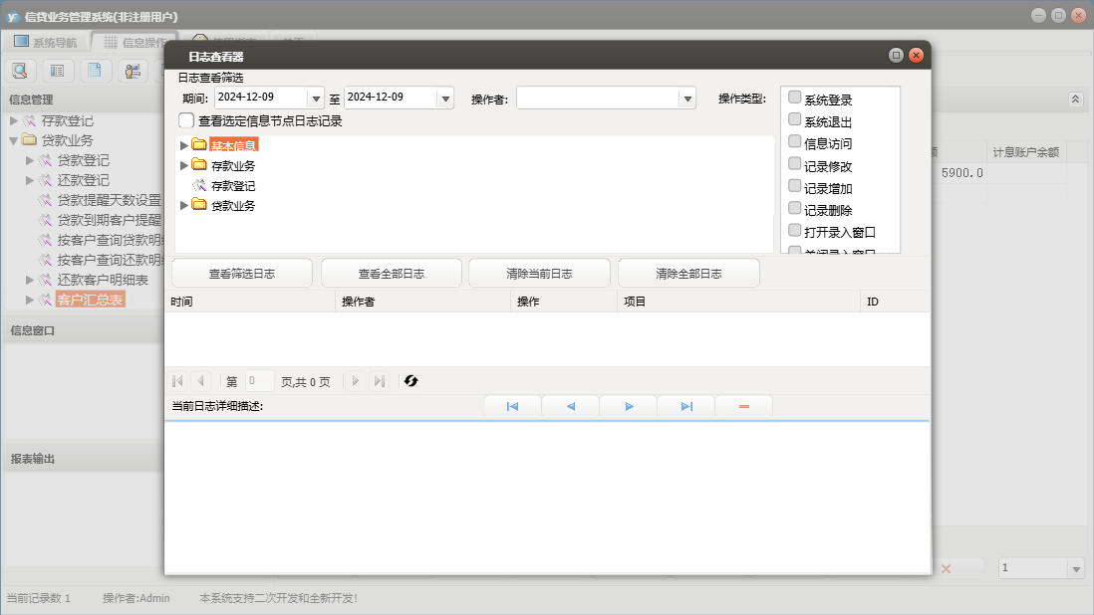Check the 系统登录 operation type
The width and height of the screenshot is (1094, 615).
pos(795,98)
